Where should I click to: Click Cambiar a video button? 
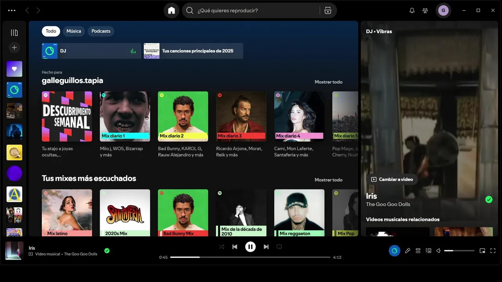(392, 179)
